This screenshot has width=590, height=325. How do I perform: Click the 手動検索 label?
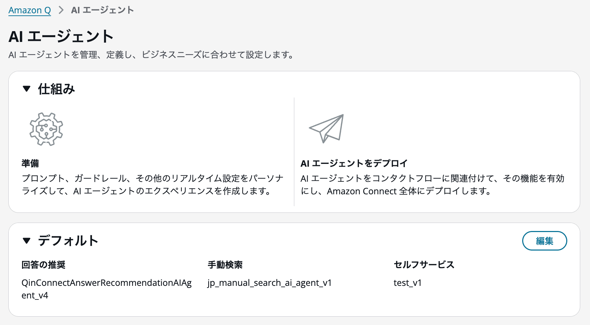tap(225, 265)
